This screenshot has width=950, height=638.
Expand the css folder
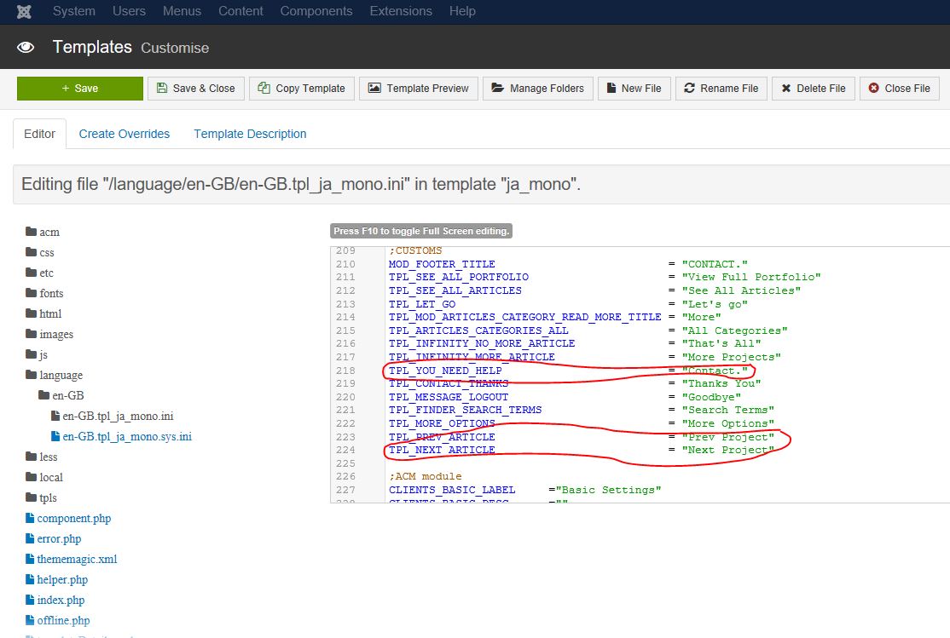click(46, 253)
